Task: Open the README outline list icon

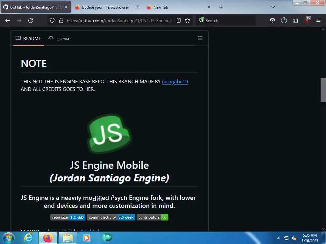Action: coord(200,38)
